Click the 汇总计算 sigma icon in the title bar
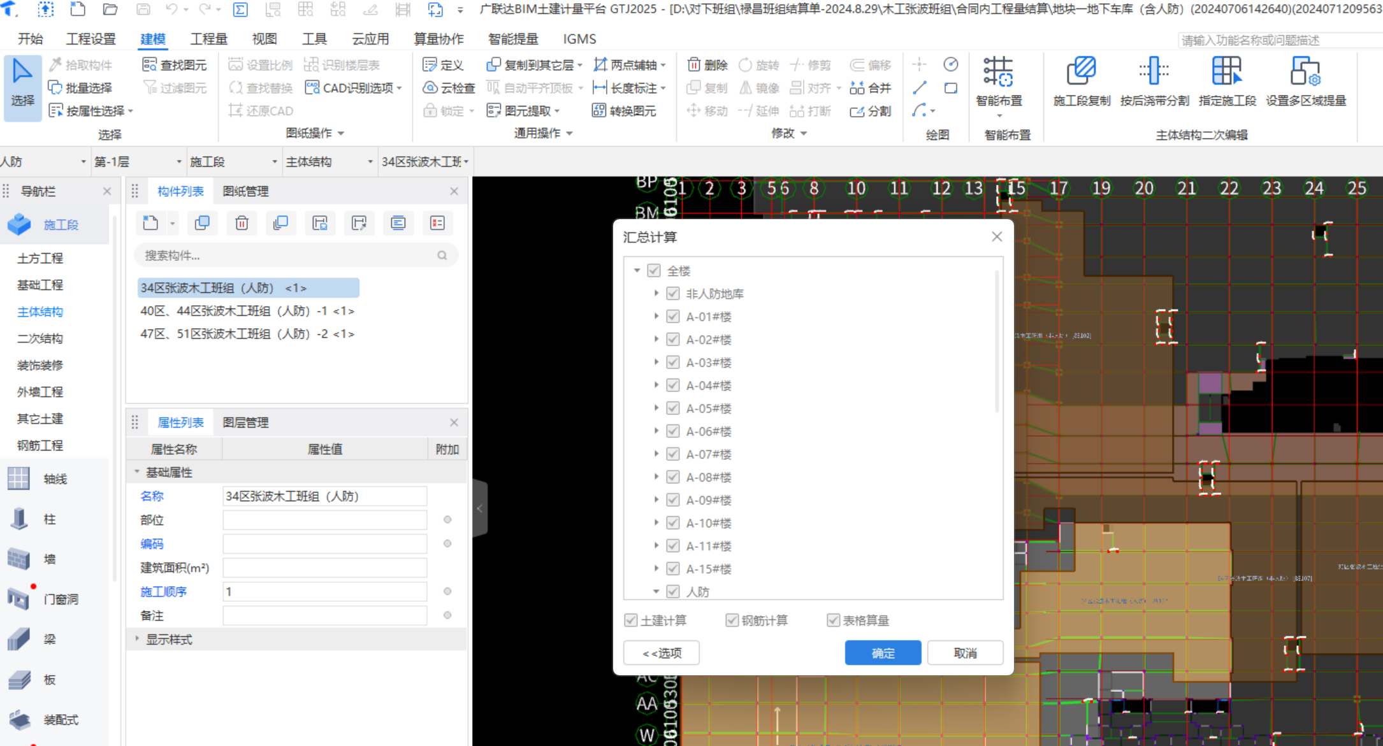 (x=240, y=10)
